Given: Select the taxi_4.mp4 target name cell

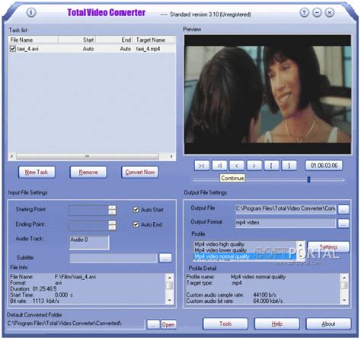Looking at the screenshot, I should click(148, 49).
